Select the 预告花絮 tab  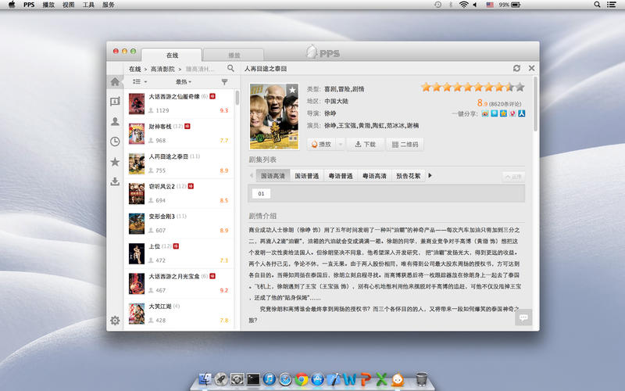coord(408,175)
